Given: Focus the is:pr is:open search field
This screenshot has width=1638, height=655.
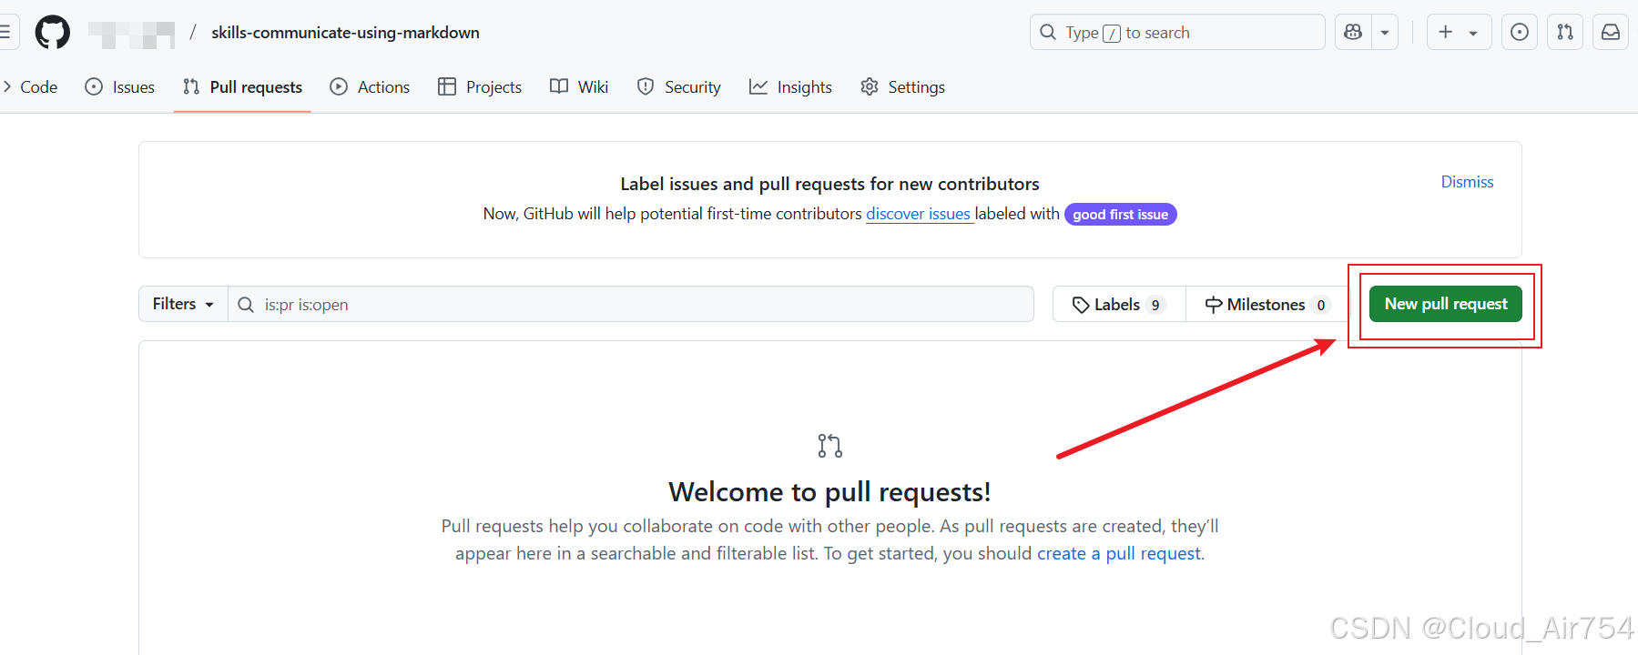Looking at the screenshot, I should 631,304.
